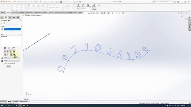Image resolution: width=191 pixels, height=107 pixels.
Task: Open Appearances color ball in task pane
Action: 190,27
